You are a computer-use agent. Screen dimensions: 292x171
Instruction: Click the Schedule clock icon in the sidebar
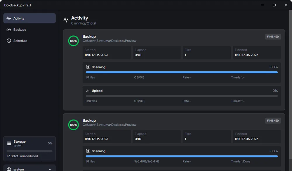point(9,41)
